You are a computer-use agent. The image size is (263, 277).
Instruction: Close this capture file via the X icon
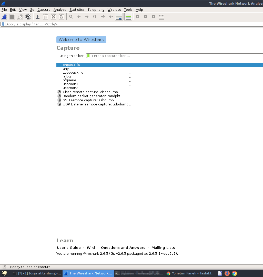pyautogui.click(x=54, y=17)
